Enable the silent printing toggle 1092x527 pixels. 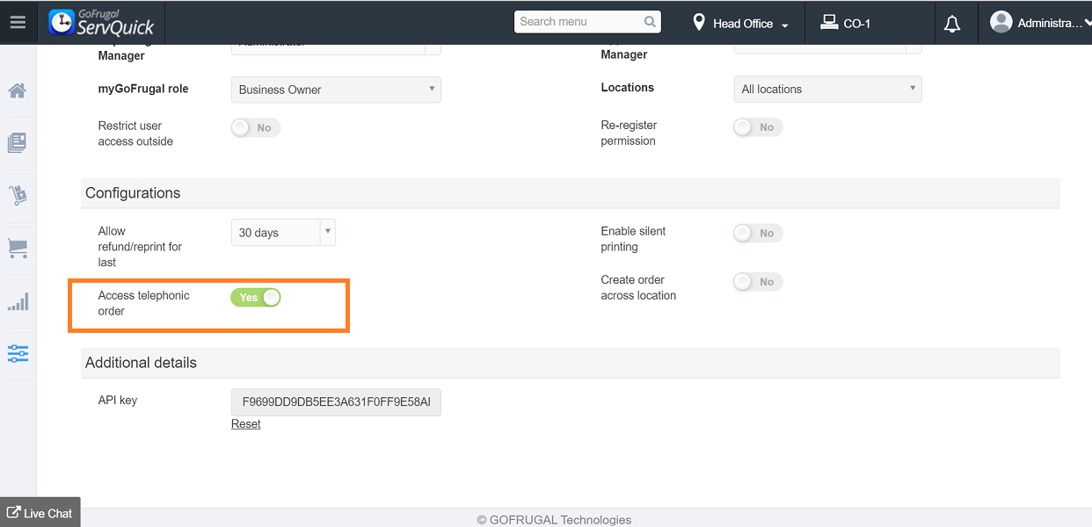point(757,233)
